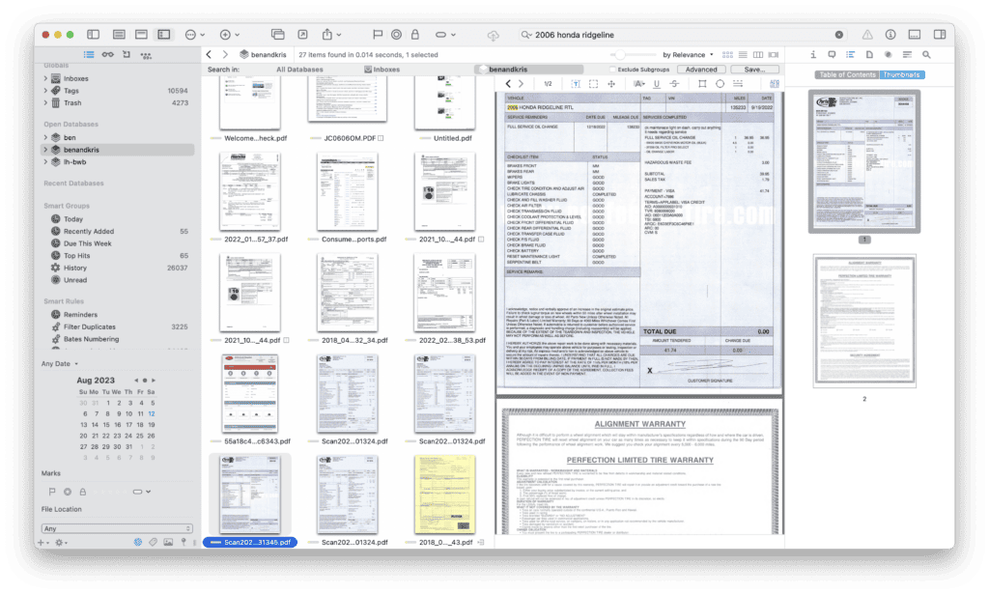Select the 2018_0..._43.pdf yellow thumbnail
The height and width of the screenshot is (594, 989).
tap(444, 495)
